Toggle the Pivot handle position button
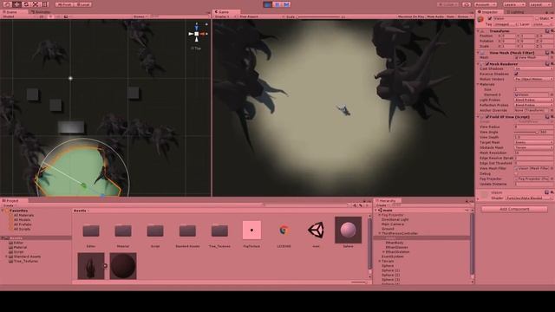Image resolution: width=555 pixels, height=312 pixels. click(64, 4)
